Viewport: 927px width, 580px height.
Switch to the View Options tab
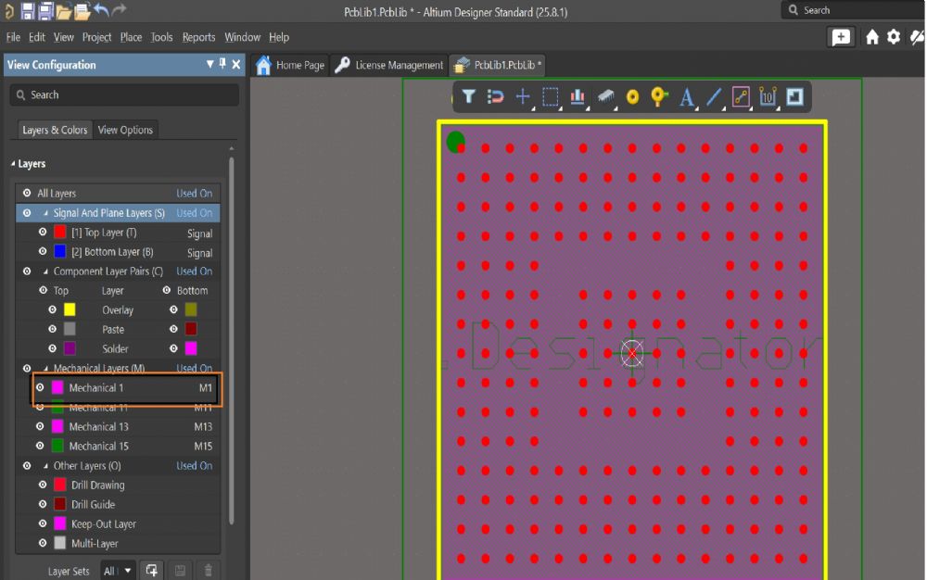pyautogui.click(x=125, y=130)
